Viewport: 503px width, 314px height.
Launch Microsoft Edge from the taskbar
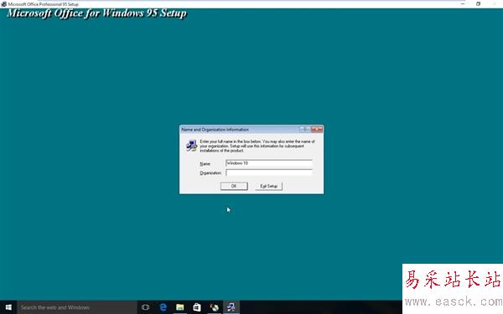(163, 307)
